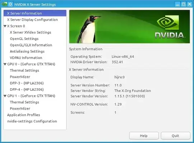Show OpenGL/GLX Information
Screen dimensions: 194x143
[x=31, y=45]
